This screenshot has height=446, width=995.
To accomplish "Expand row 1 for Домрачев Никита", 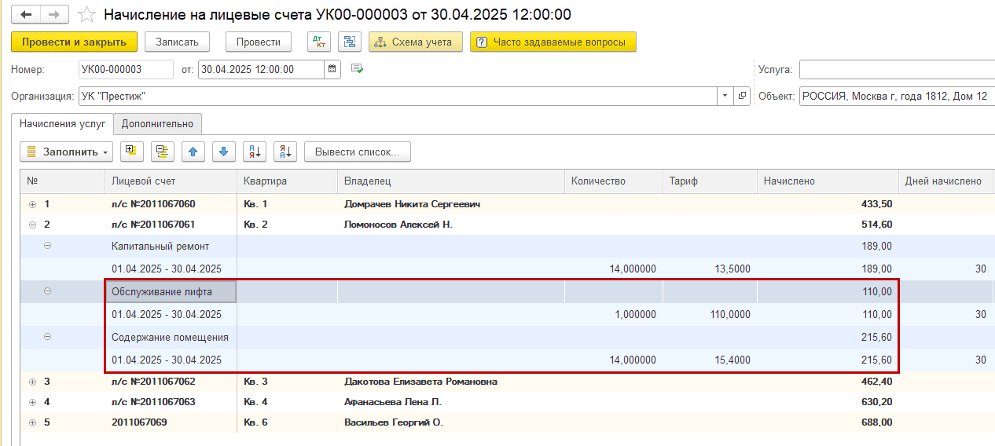I will tap(32, 204).
